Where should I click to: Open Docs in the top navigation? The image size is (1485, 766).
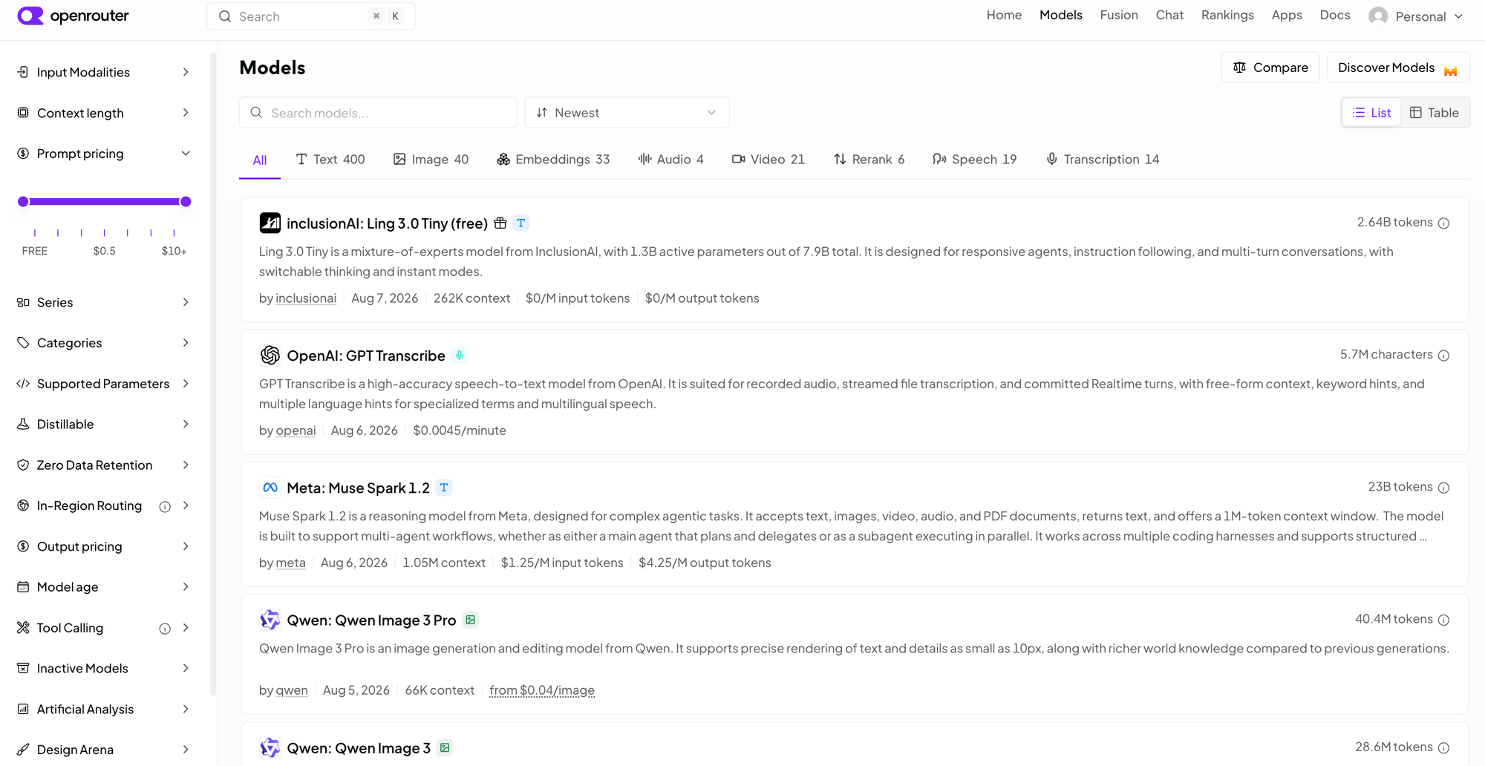(1335, 15)
